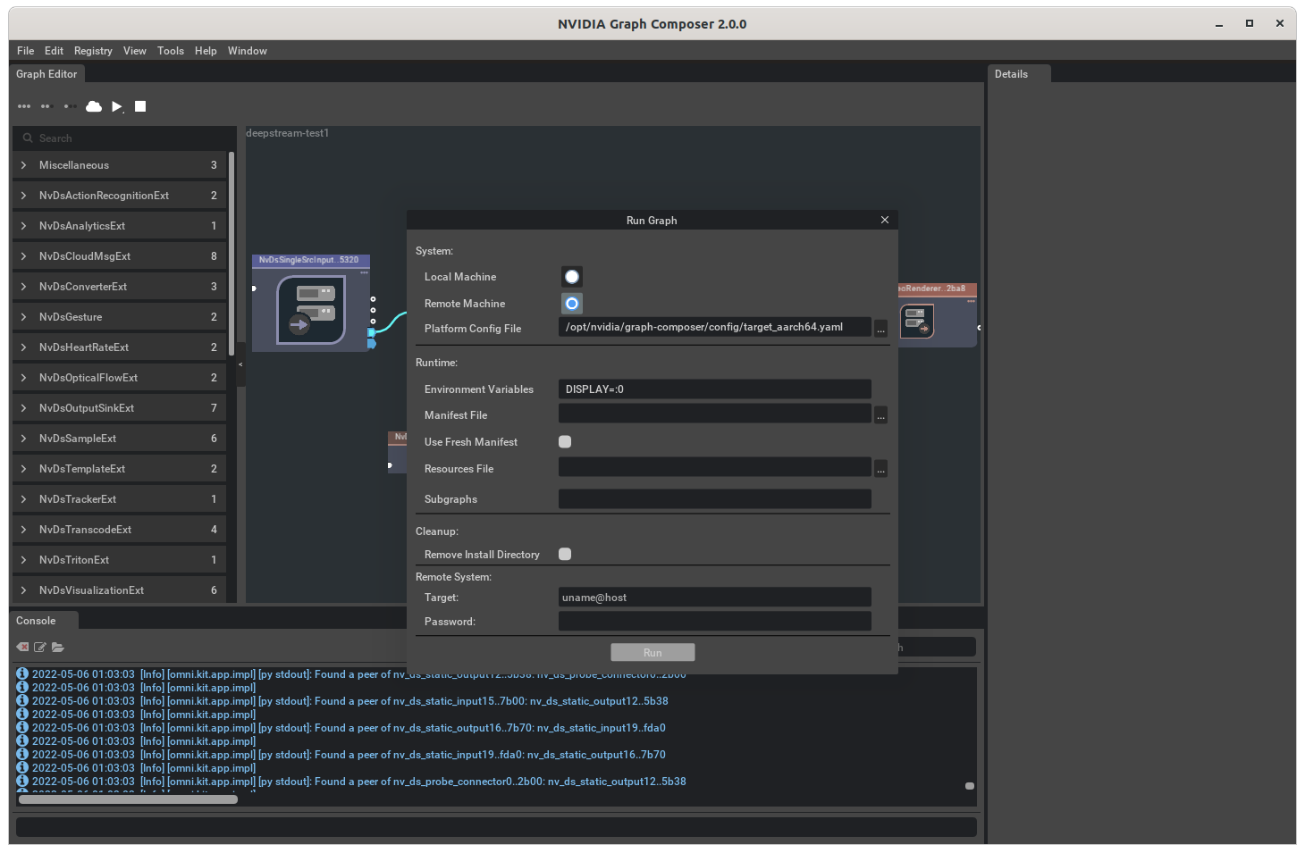Run the graph using the play icon

(117, 106)
